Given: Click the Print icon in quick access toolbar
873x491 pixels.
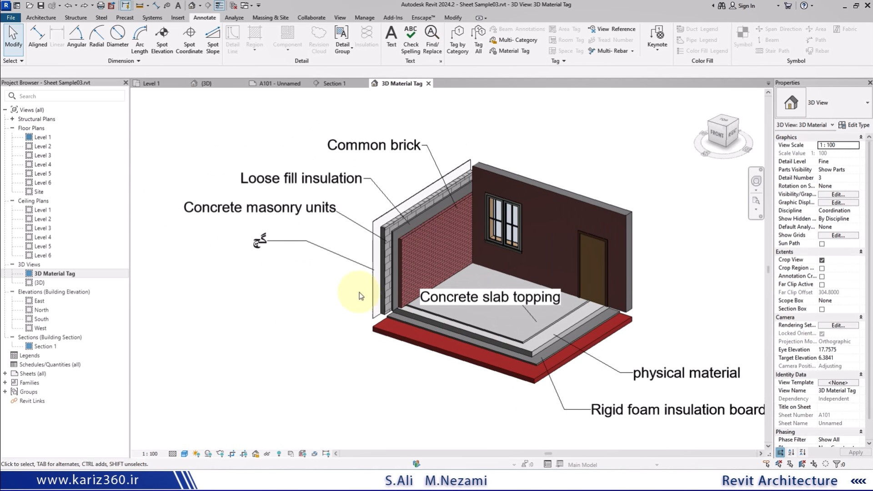Looking at the screenshot, I should pos(100,5).
